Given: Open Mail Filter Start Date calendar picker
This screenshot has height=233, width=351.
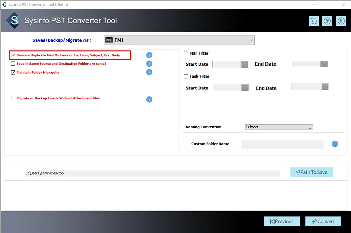Looking at the screenshot, I should coord(245,64).
